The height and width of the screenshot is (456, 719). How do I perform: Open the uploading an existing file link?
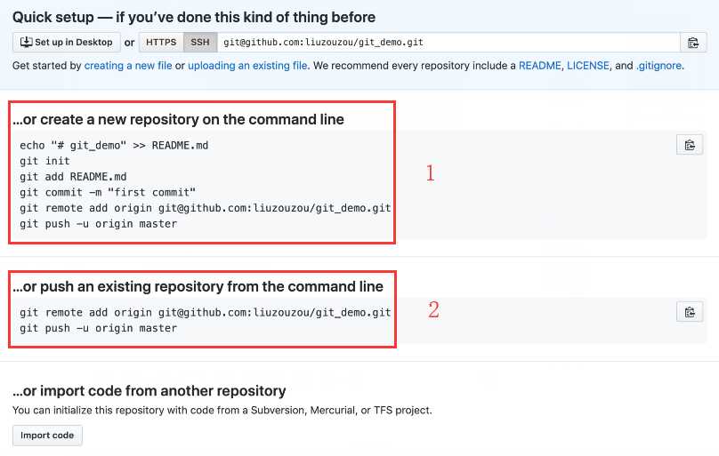pos(247,66)
